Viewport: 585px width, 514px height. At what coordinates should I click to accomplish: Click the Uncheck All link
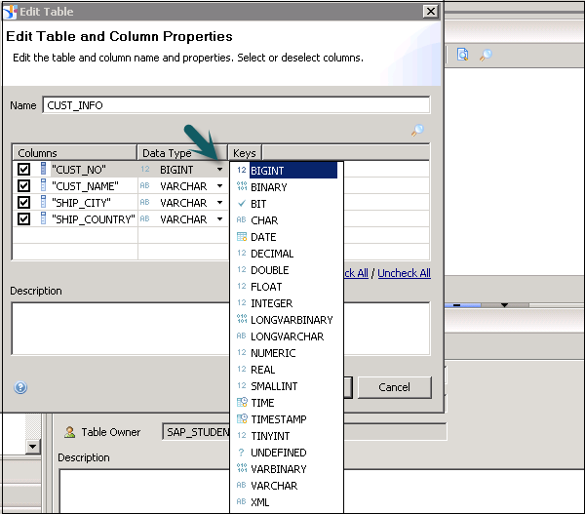(x=404, y=273)
